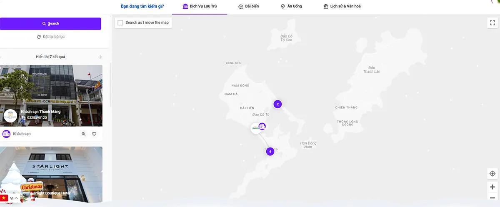Zoom in on the map

coord(492,187)
